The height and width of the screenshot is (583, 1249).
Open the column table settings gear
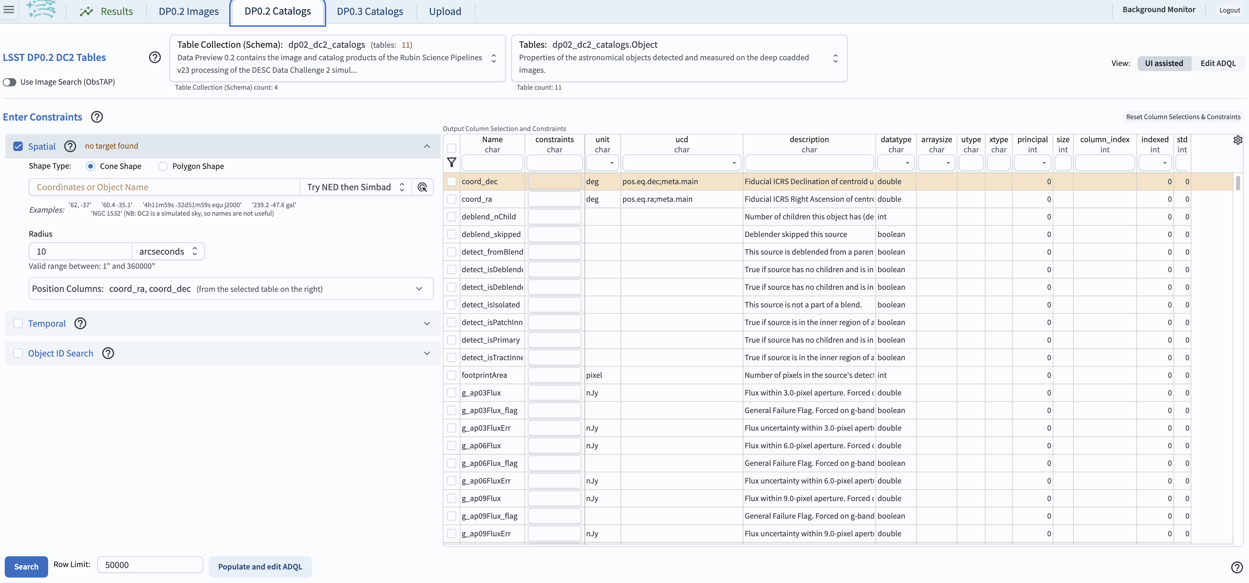click(1238, 140)
